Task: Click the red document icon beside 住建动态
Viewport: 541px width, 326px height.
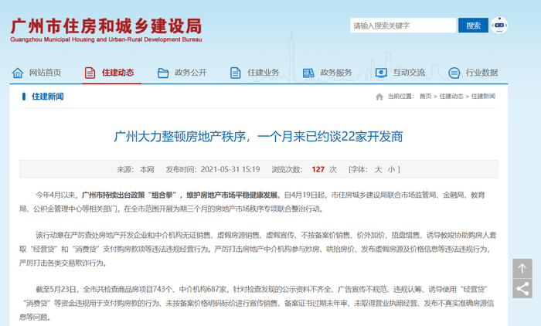Action: [x=90, y=73]
